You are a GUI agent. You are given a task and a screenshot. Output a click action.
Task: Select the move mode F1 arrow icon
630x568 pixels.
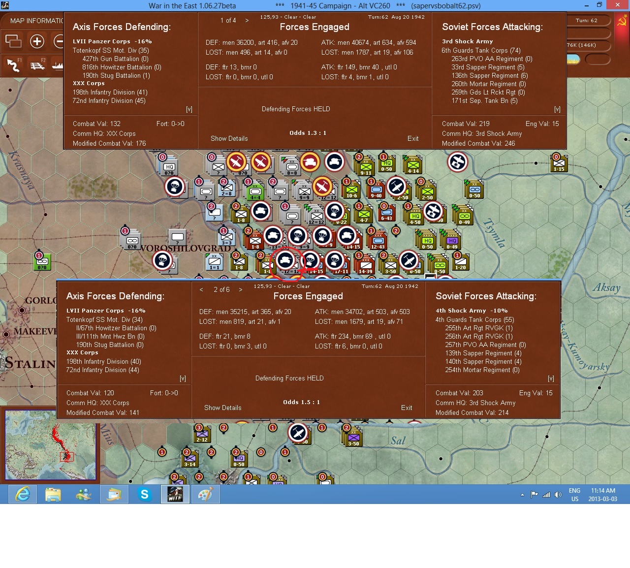point(13,64)
